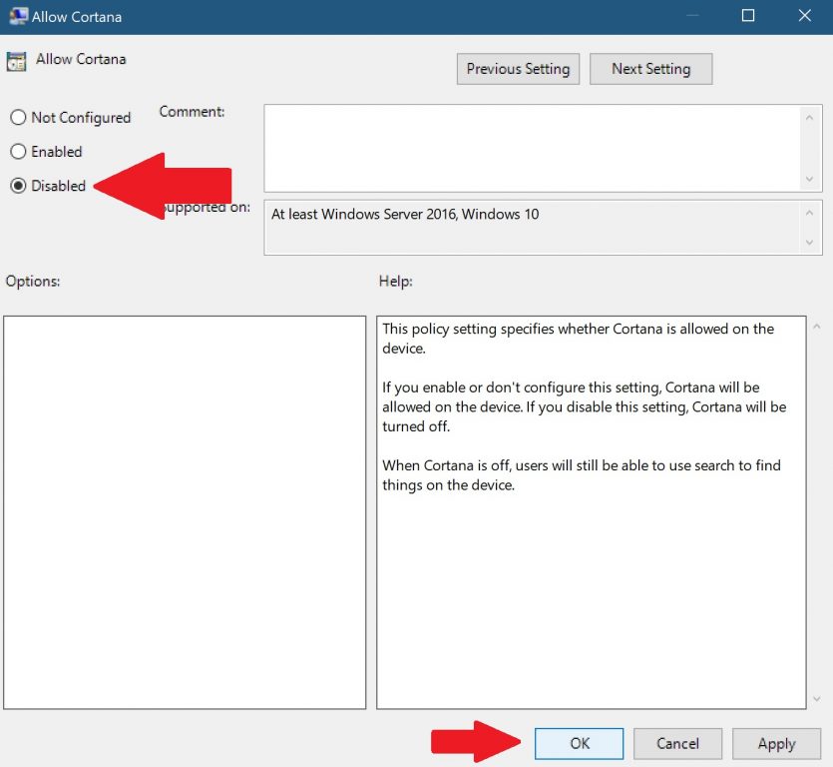Click the Help pane scroll up arrow
The width and height of the screenshot is (833, 767).
point(816,327)
